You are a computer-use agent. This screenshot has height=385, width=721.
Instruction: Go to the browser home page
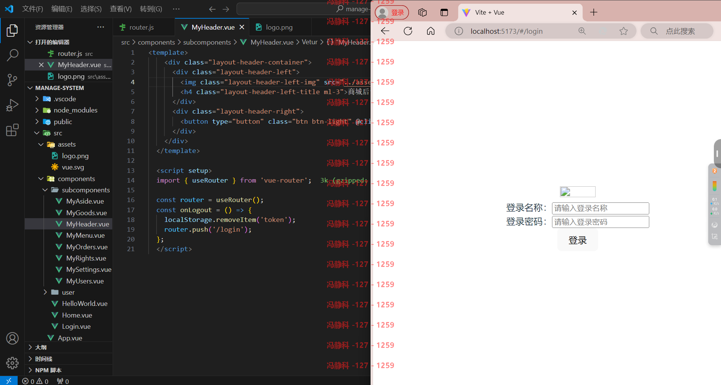(x=431, y=31)
